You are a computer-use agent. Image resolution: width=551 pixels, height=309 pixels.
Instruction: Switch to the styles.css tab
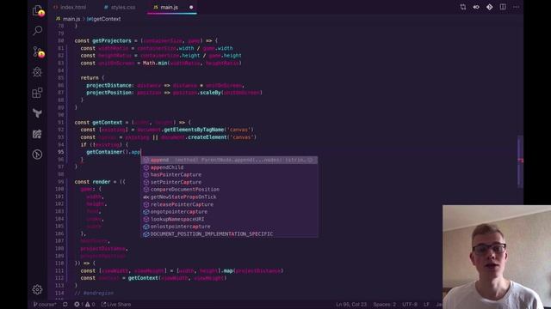[x=120, y=7]
